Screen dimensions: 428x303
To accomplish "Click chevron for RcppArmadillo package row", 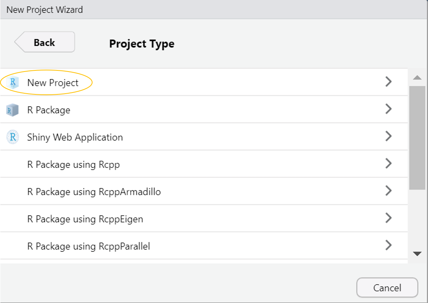I will (389, 191).
